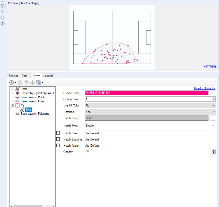Viewport: 219px width, 207px height.
Task: Check the Hatch Angle checkbox
Action: click(x=58, y=145)
